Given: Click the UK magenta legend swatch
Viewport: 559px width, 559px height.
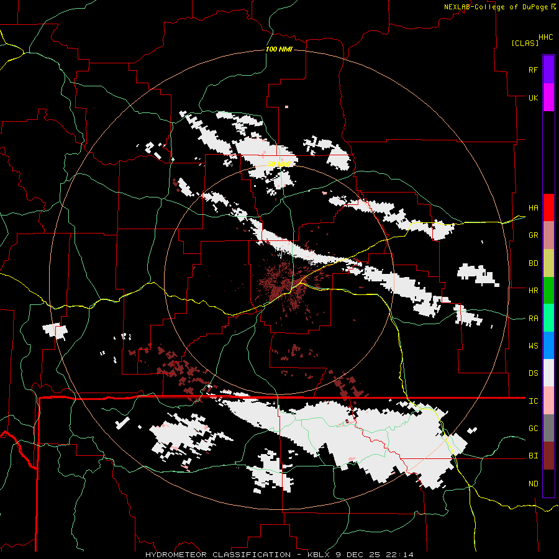Looking at the screenshot, I should pos(548,97).
